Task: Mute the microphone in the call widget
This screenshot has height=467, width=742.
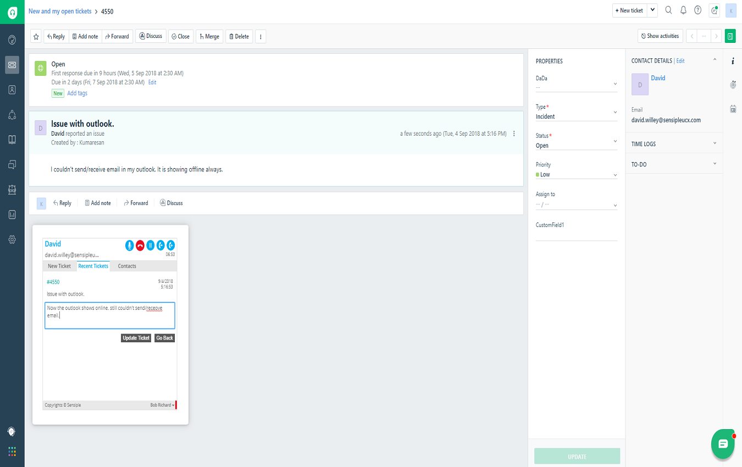Action: (x=129, y=246)
